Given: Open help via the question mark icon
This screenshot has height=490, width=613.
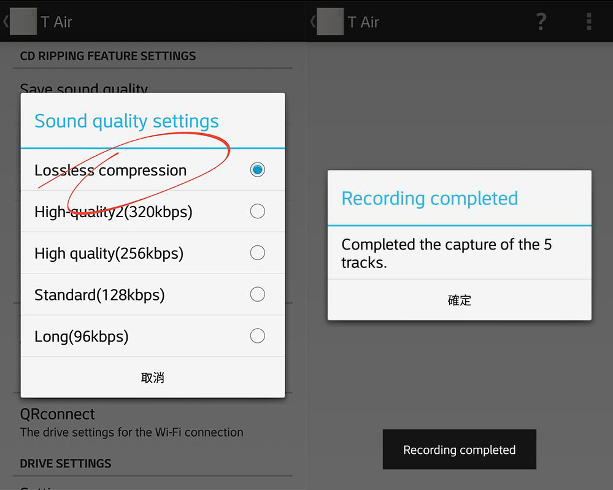Looking at the screenshot, I should pyautogui.click(x=541, y=22).
